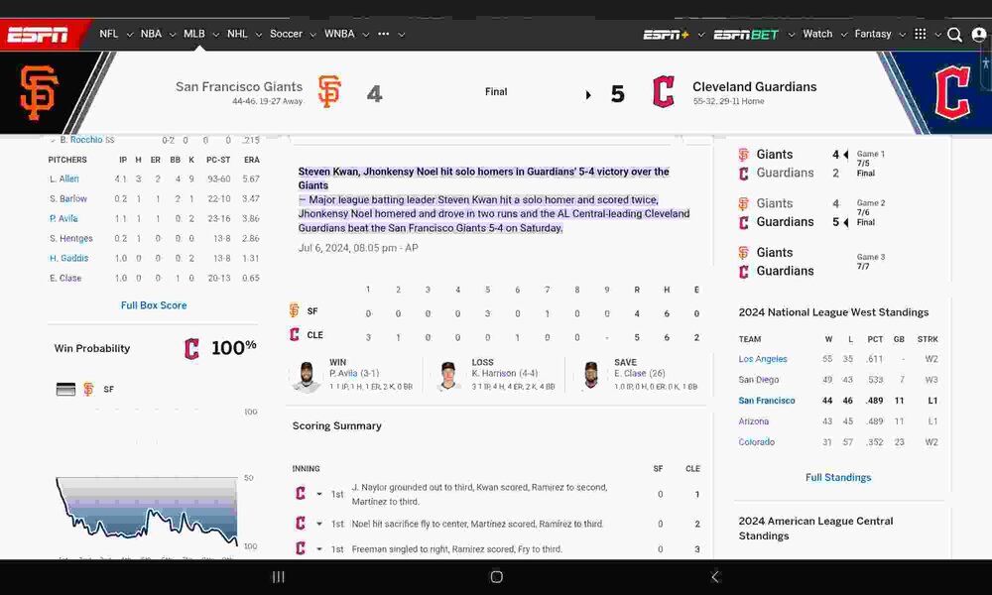Click the P. Avila winning pitcher headshot

click(x=307, y=376)
